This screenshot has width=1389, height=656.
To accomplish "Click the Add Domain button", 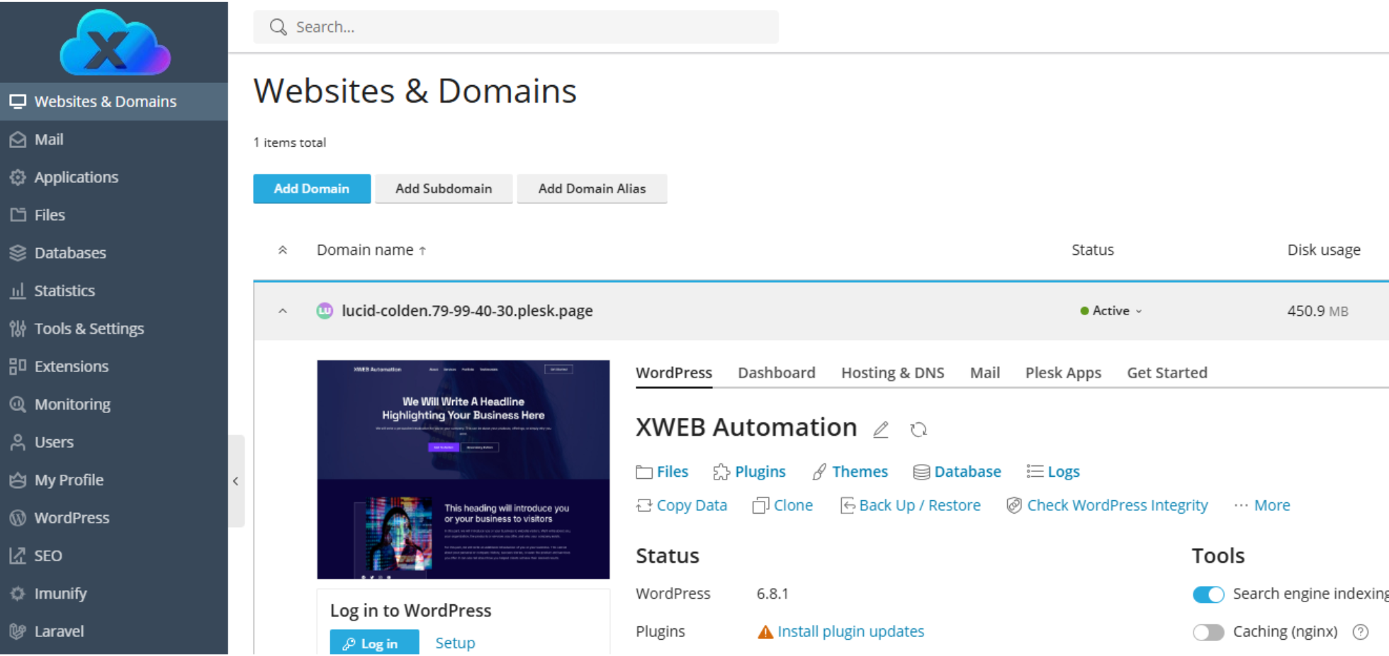I will 312,188.
